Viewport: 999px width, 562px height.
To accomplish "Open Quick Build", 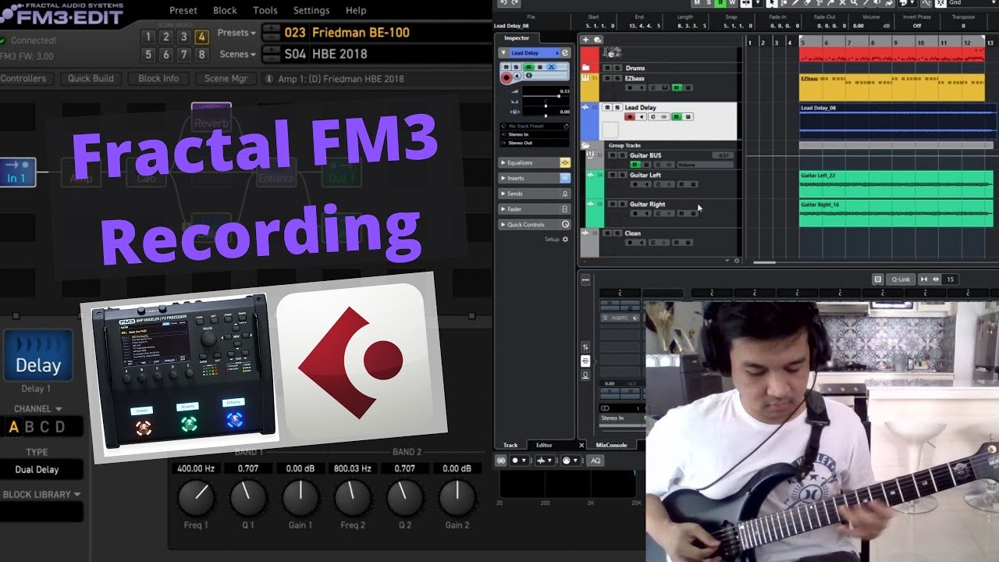I will pyautogui.click(x=91, y=78).
